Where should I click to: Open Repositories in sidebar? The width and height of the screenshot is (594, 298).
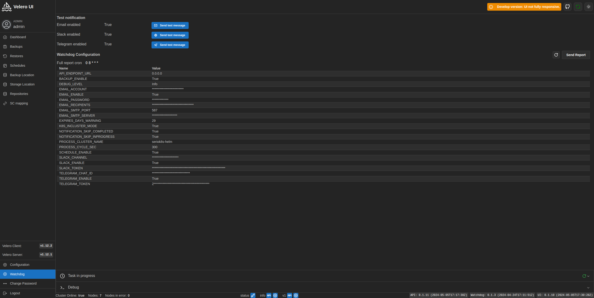(x=28, y=94)
